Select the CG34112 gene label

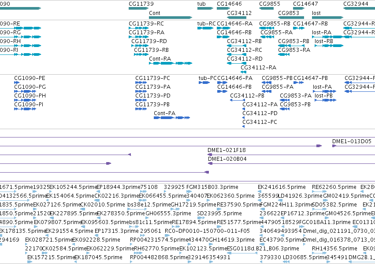tap(239, 13)
